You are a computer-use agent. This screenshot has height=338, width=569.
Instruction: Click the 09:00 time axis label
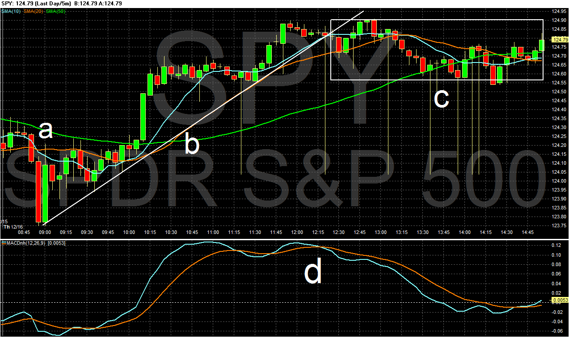(x=45, y=233)
